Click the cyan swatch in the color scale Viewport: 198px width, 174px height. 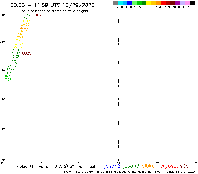[120, 3]
